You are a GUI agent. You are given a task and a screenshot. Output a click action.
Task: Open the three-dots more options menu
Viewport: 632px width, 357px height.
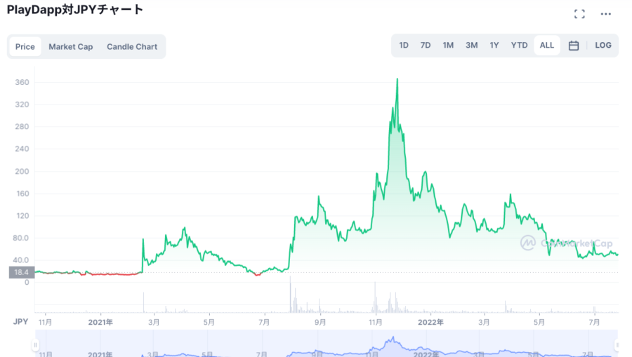(x=605, y=14)
